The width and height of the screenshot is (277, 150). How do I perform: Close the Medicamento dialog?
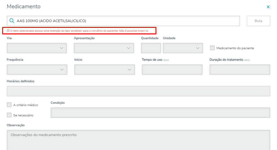click(268, 7)
